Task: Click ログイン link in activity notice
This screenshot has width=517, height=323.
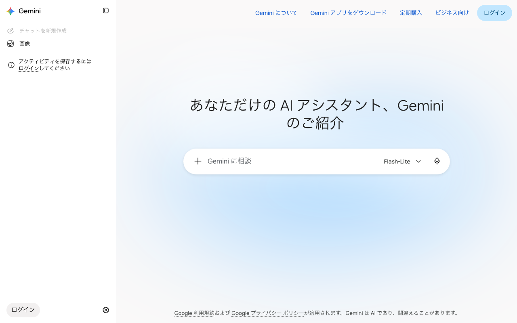Action: (x=29, y=69)
